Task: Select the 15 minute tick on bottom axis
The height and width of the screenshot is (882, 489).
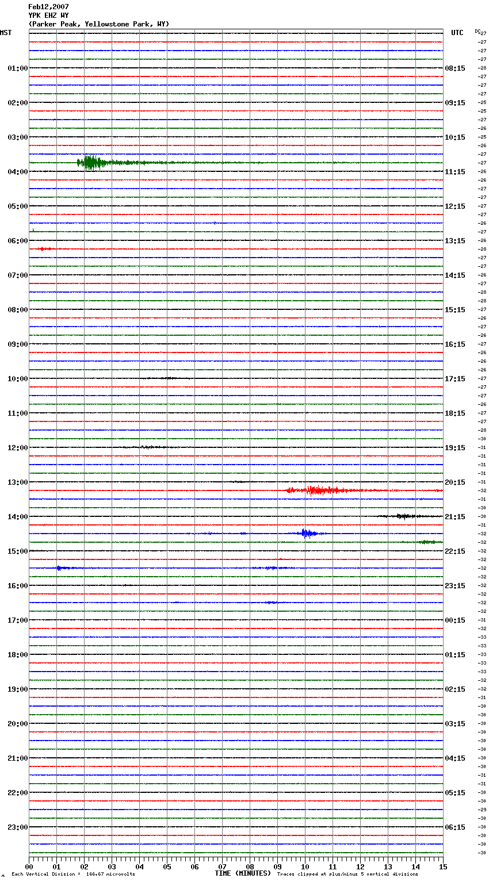Action: pos(443,866)
